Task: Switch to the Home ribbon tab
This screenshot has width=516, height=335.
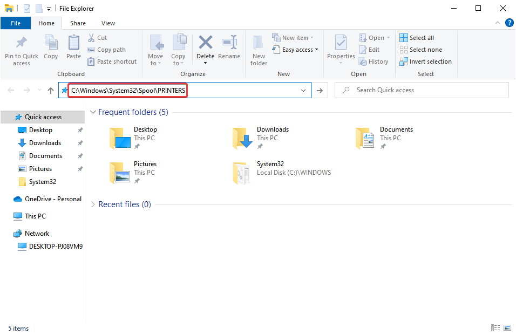Action: click(x=46, y=23)
